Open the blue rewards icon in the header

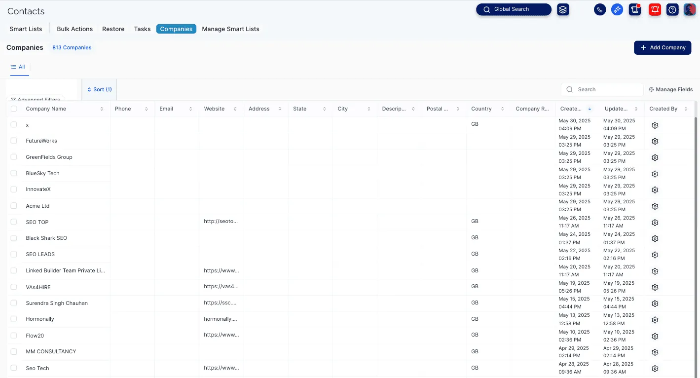tap(617, 9)
